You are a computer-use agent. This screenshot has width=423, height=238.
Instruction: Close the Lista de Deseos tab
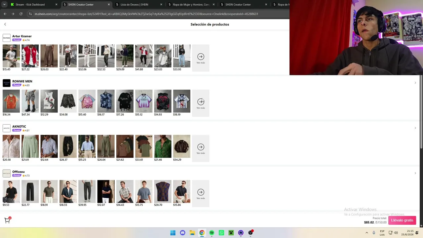[161, 5]
